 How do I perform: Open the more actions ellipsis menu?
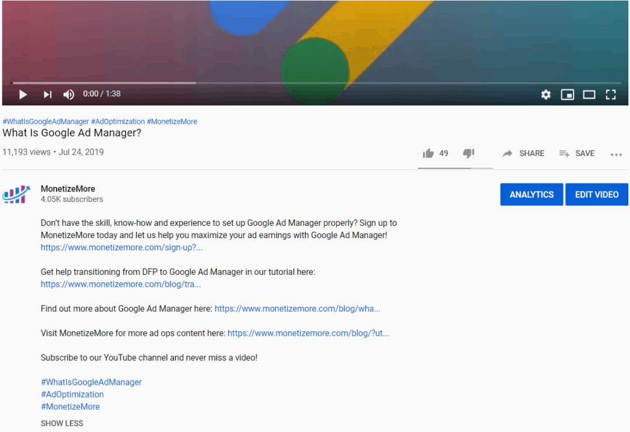pyautogui.click(x=617, y=153)
